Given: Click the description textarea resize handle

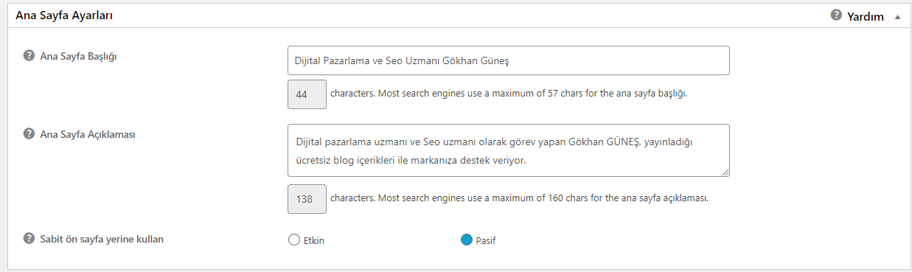Looking at the screenshot, I should click(725, 172).
